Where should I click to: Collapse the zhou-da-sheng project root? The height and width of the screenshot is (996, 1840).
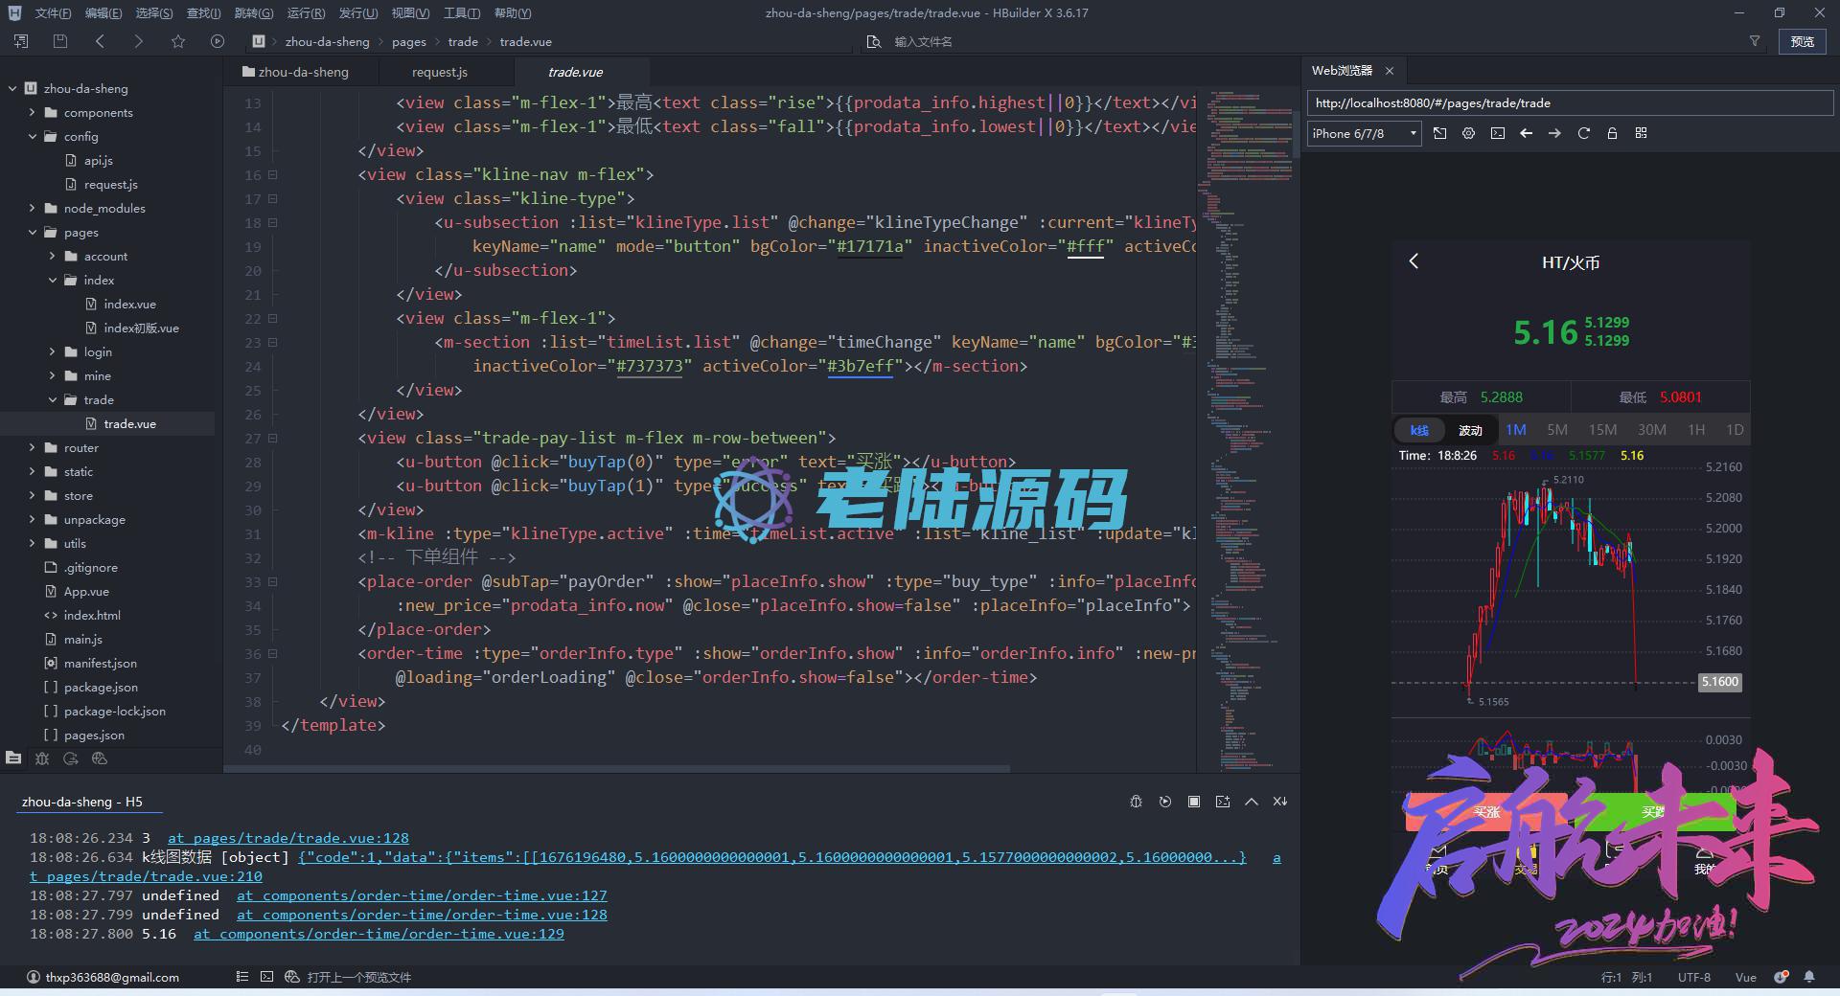12,88
